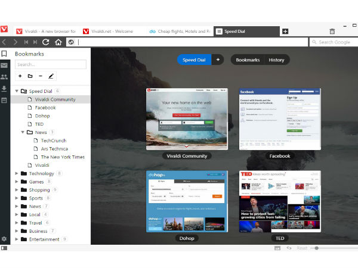Click the Search Google field
358x268 pixels.
click(x=334, y=42)
